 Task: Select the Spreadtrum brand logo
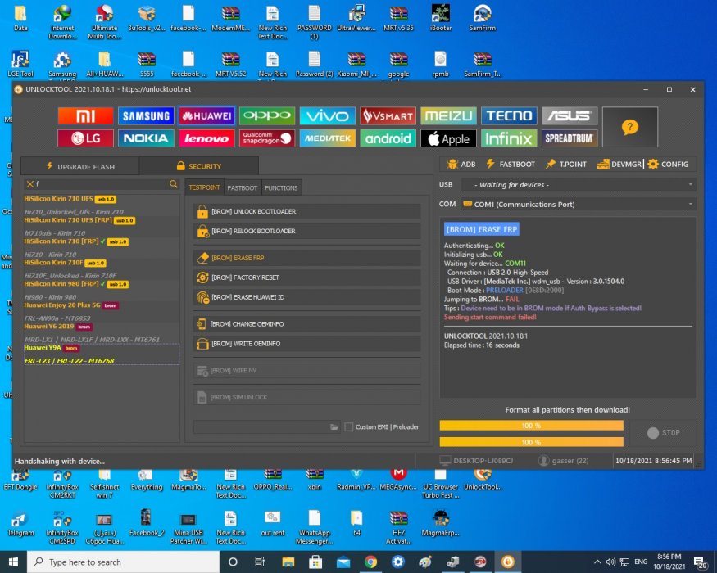tap(570, 138)
